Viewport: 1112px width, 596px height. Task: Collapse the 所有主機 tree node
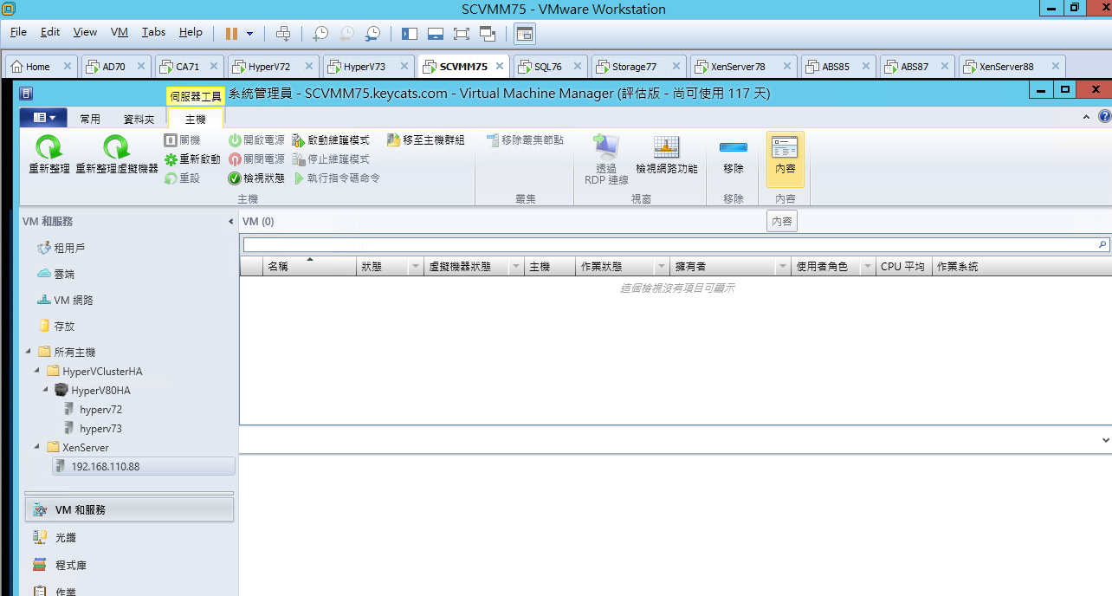pyautogui.click(x=29, y=352)
